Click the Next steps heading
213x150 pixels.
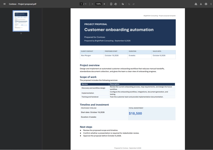86,127
